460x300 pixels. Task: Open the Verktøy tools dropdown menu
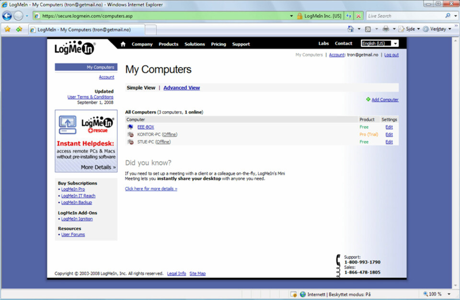point(437,29)
